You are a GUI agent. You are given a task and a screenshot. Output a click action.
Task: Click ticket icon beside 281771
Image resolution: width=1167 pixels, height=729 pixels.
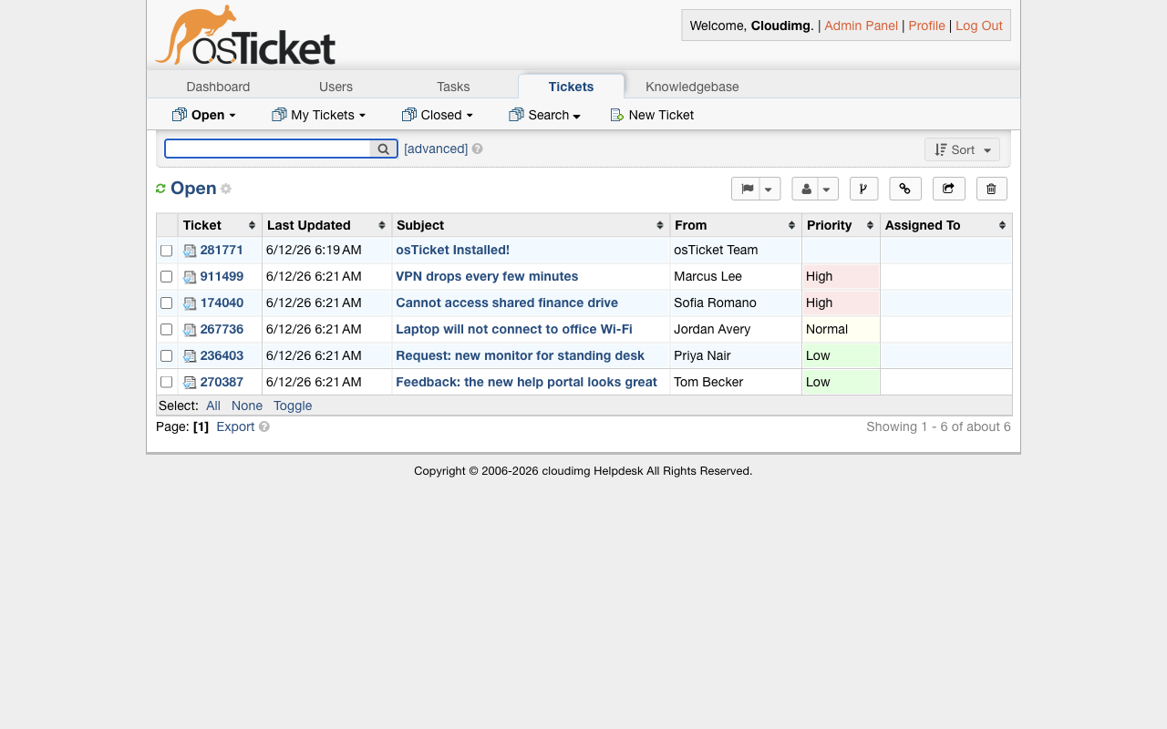pyautogui.click(x=190, y=251)
